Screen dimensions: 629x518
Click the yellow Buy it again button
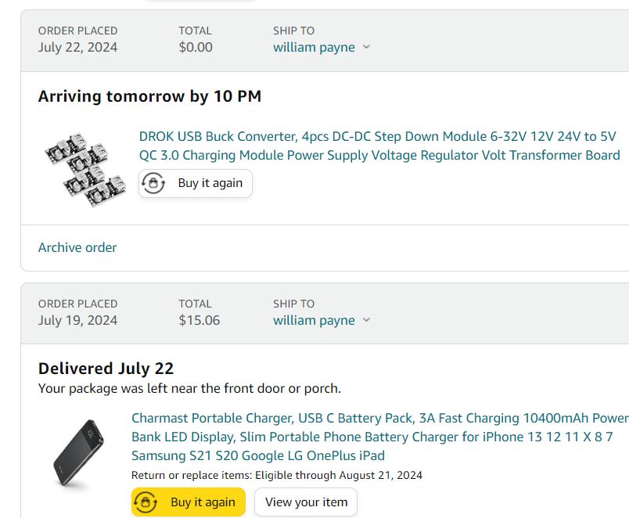(188, 502)
